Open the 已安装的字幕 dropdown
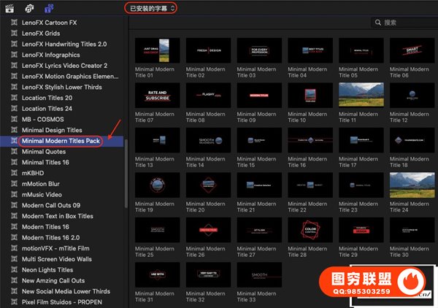The image size is (438, 308). pos(150,8)
